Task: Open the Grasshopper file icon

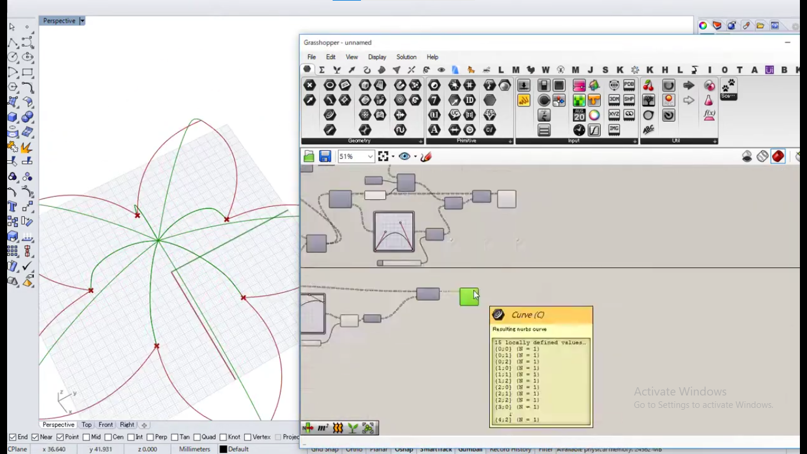Action: 309,156
